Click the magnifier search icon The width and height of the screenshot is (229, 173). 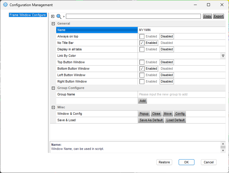tap(59, 16)
